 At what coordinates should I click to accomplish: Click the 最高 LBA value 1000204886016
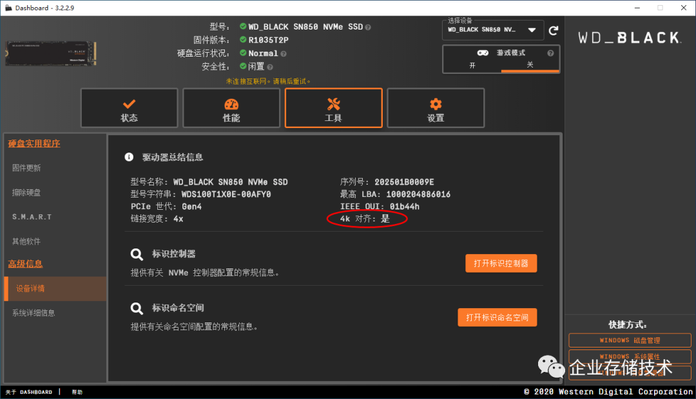[x=418, y=194]
